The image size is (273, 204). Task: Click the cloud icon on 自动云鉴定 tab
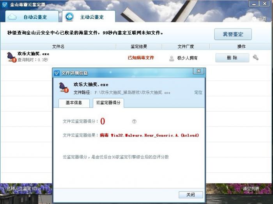tap(12, 17)
